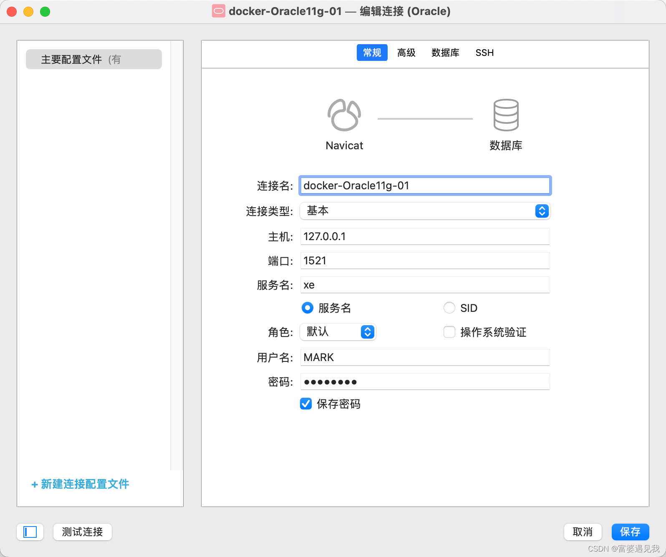
Task: Open the 连接类型 dropdown showing 基本
Action: 425,211
